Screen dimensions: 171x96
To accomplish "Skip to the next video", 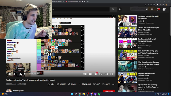I will (15, 74).
